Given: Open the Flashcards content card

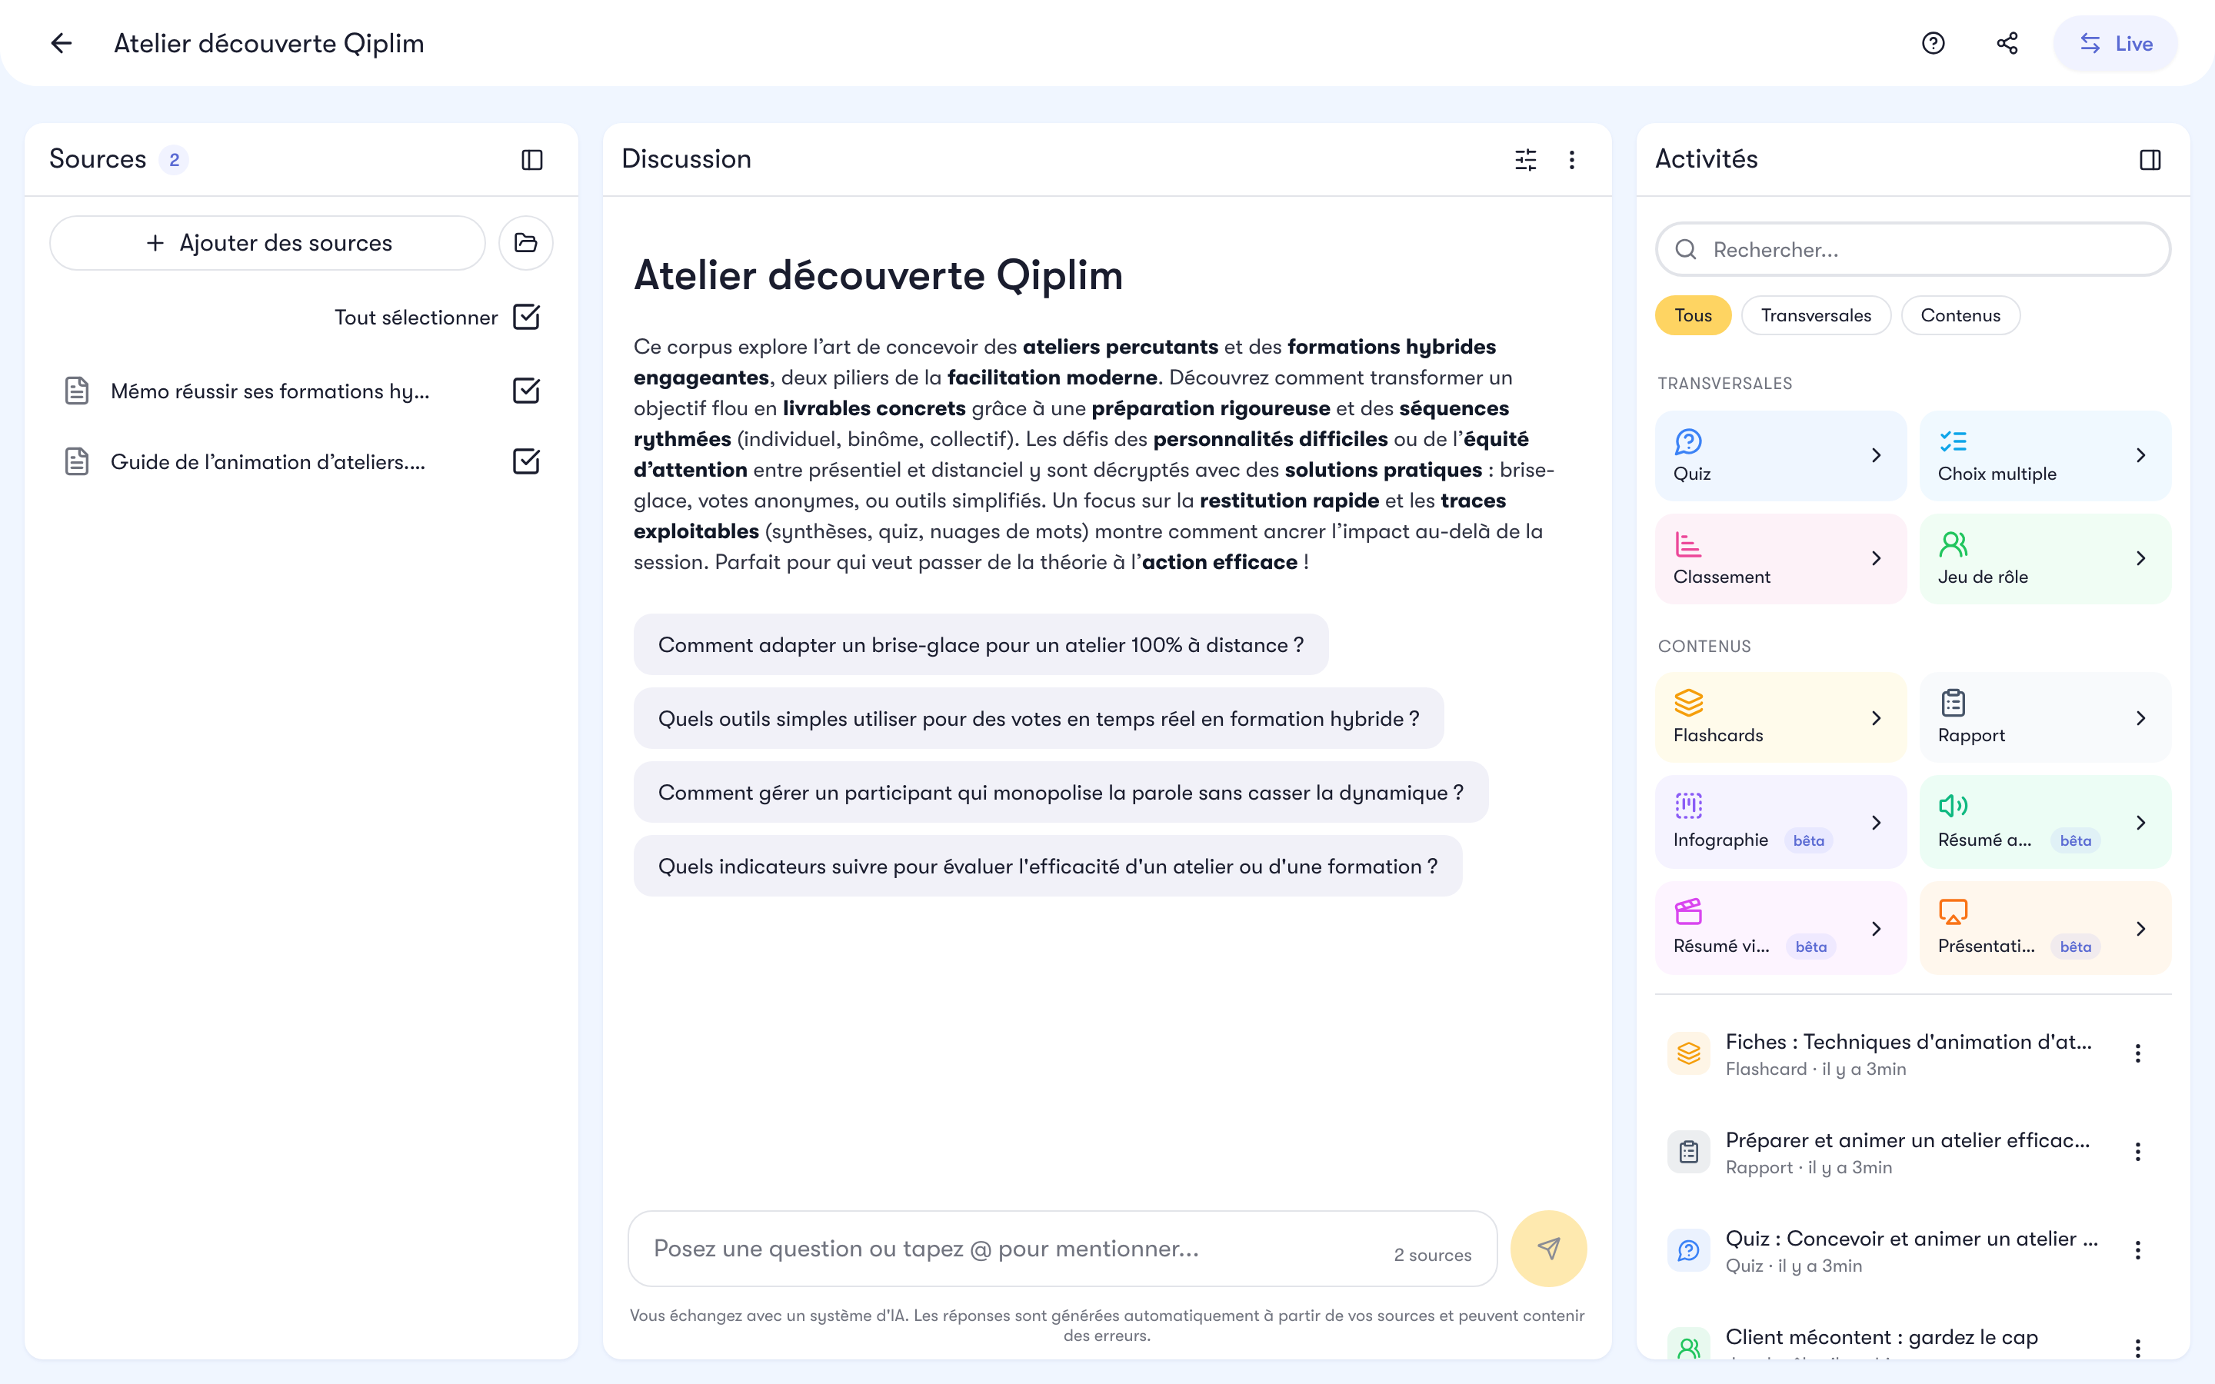Looking at the screenshot, I should coord(1780,717).
